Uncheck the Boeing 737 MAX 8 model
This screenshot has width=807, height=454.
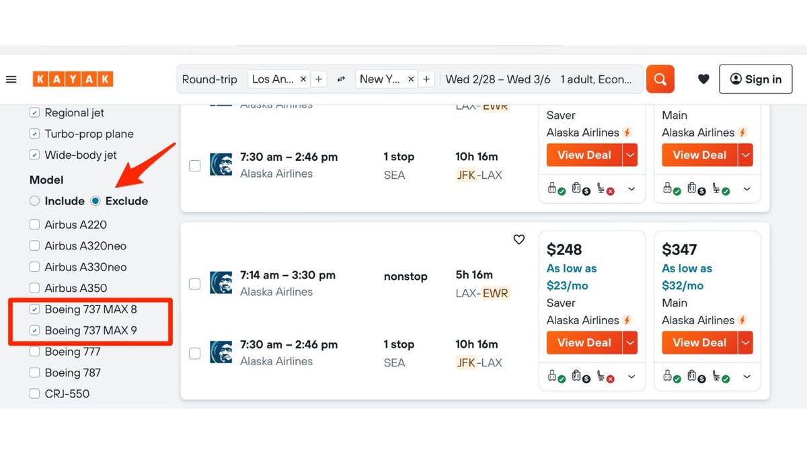(x=34, y=309)
